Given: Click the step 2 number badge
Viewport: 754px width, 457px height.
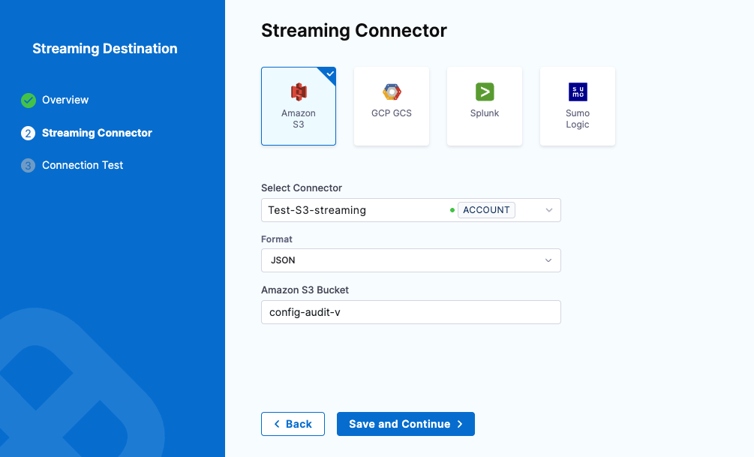Looking at the screenshot, I should pyautogui.click(x=29, y=133).
